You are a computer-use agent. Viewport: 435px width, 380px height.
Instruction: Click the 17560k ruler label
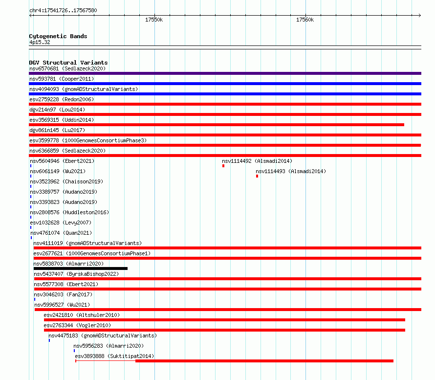305,20
